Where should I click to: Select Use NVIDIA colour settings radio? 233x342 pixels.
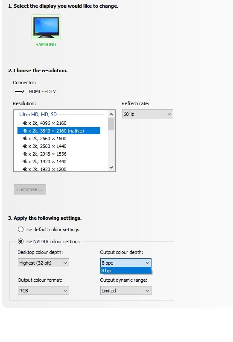click(20, 242)
